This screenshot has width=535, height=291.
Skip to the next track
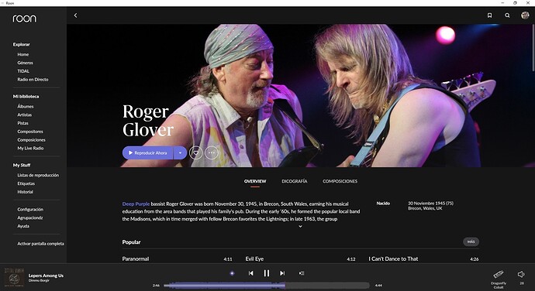pos(282,273)
